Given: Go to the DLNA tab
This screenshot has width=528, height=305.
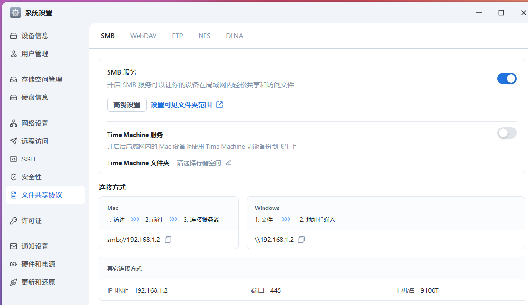Looking at the screenshot, I should tap(234, 36).
